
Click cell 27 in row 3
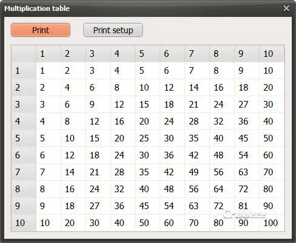247,105
